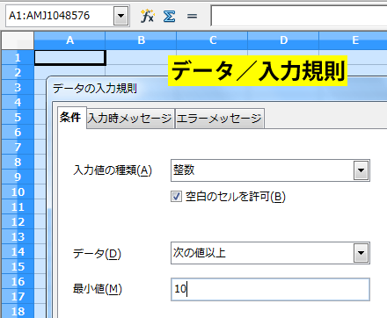
Task: Click the 最小値 input field
Action: (270, 290)
